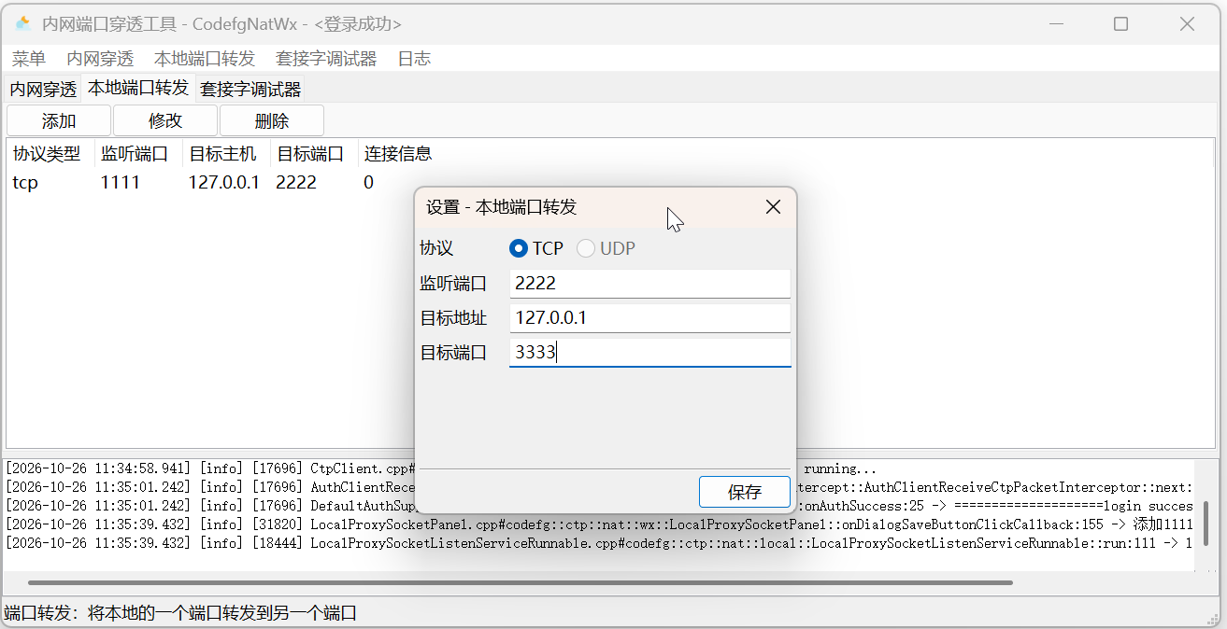The width and height of the screenshot is (1227, 629).
Task: Click the status bar 端口转发 description text
Action: pyautogui.click(x=180, y=613)
